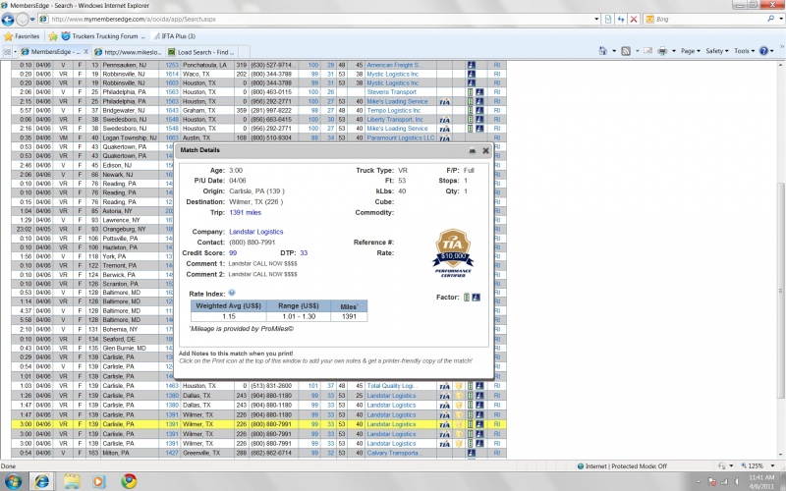Add to Favorites bar icon
This screenshot has width=786, height=491.
pyautogui.click(x=53, y=36)
